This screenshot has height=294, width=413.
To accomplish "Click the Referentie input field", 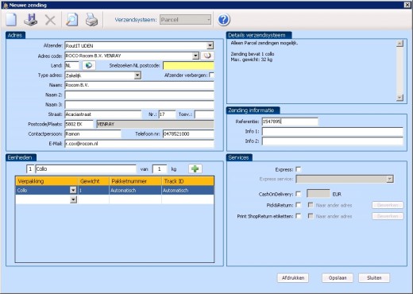I will tap(290, 122).
